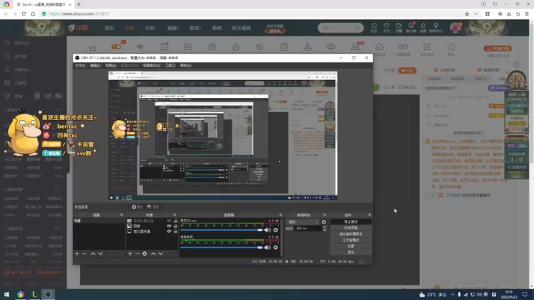Increase transition duration with stepper up arrow
Screen dimensions: 534x300
click(x=324, y=227)
